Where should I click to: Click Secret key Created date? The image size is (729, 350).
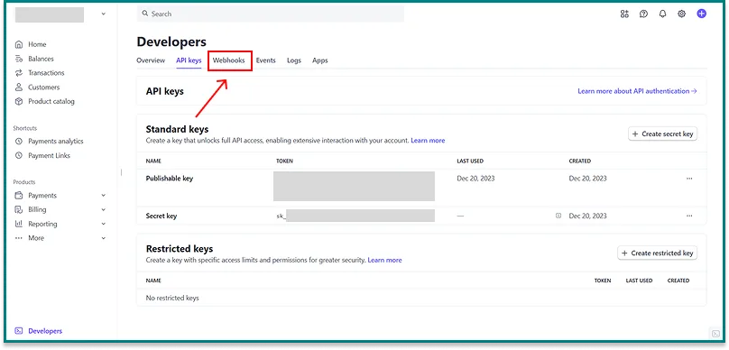pyautogui.click(x=587, y=216)
